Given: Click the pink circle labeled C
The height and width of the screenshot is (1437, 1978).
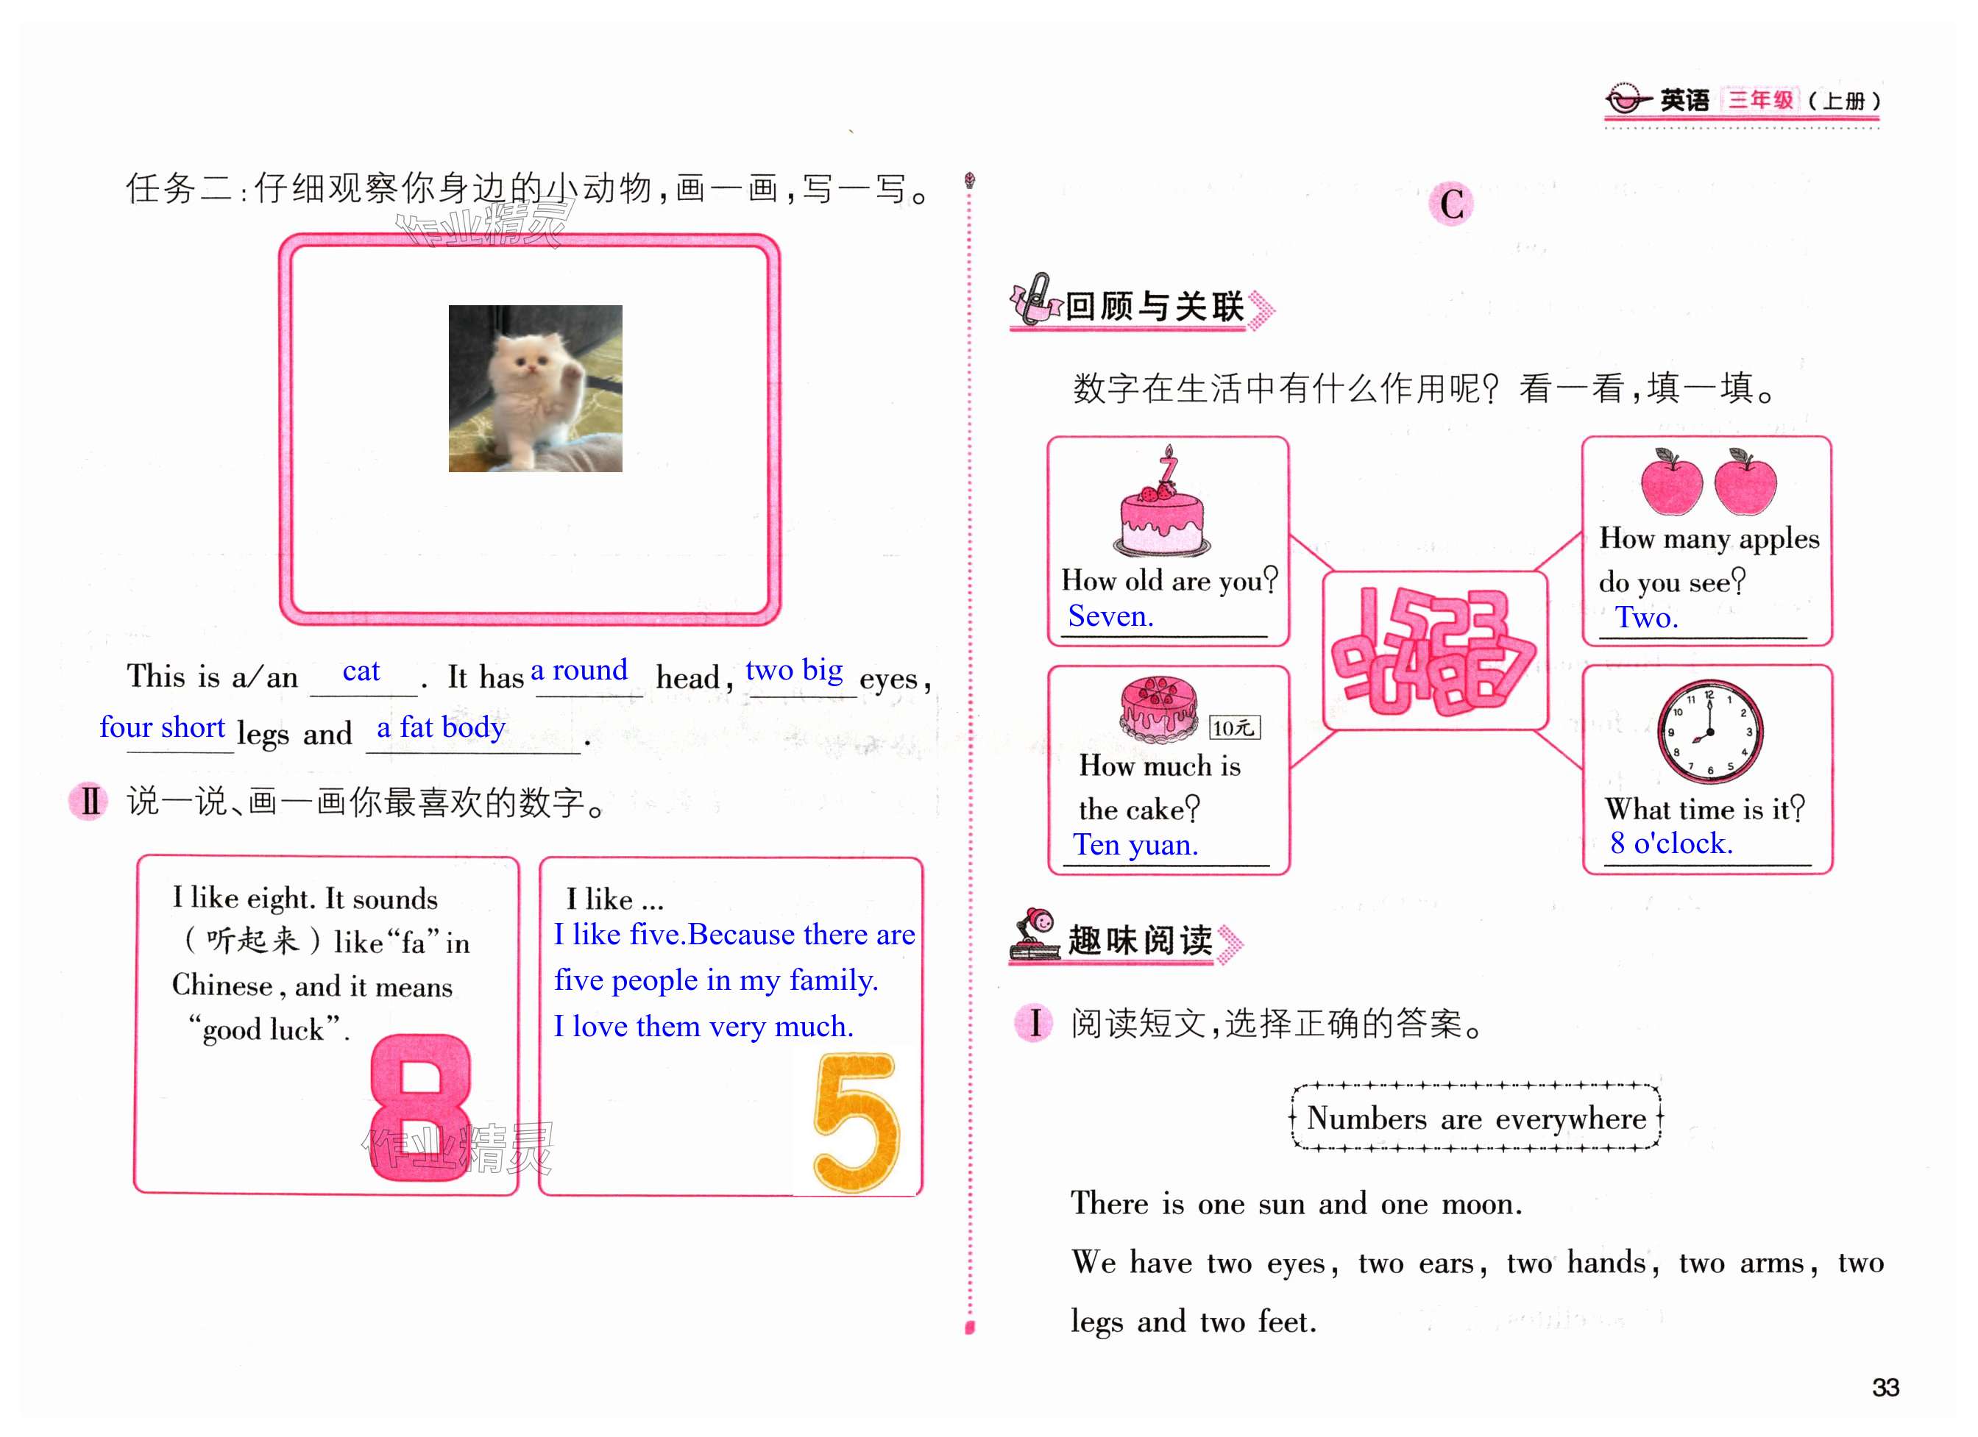Looking at the screenshot, I should [1450, 204].
